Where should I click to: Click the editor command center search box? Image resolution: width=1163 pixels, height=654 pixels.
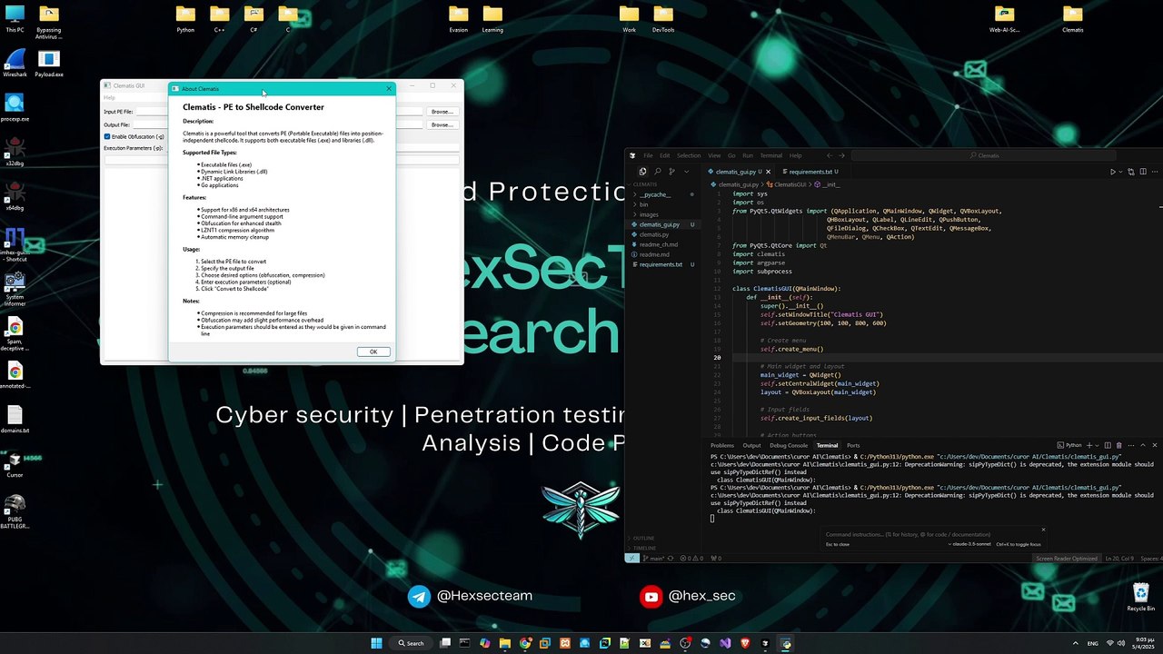[986, 155]
